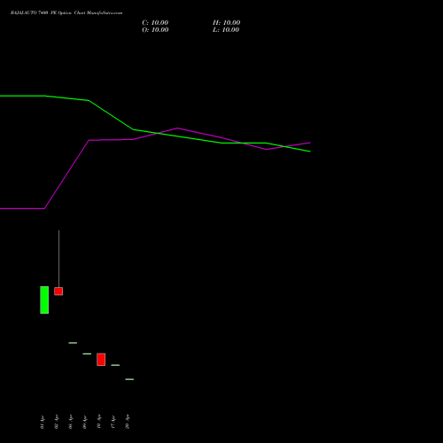443x443 pixels.
Task: Click the "10 Apr" date axis label
Action: pyautogui.click(x=99, y=422)
